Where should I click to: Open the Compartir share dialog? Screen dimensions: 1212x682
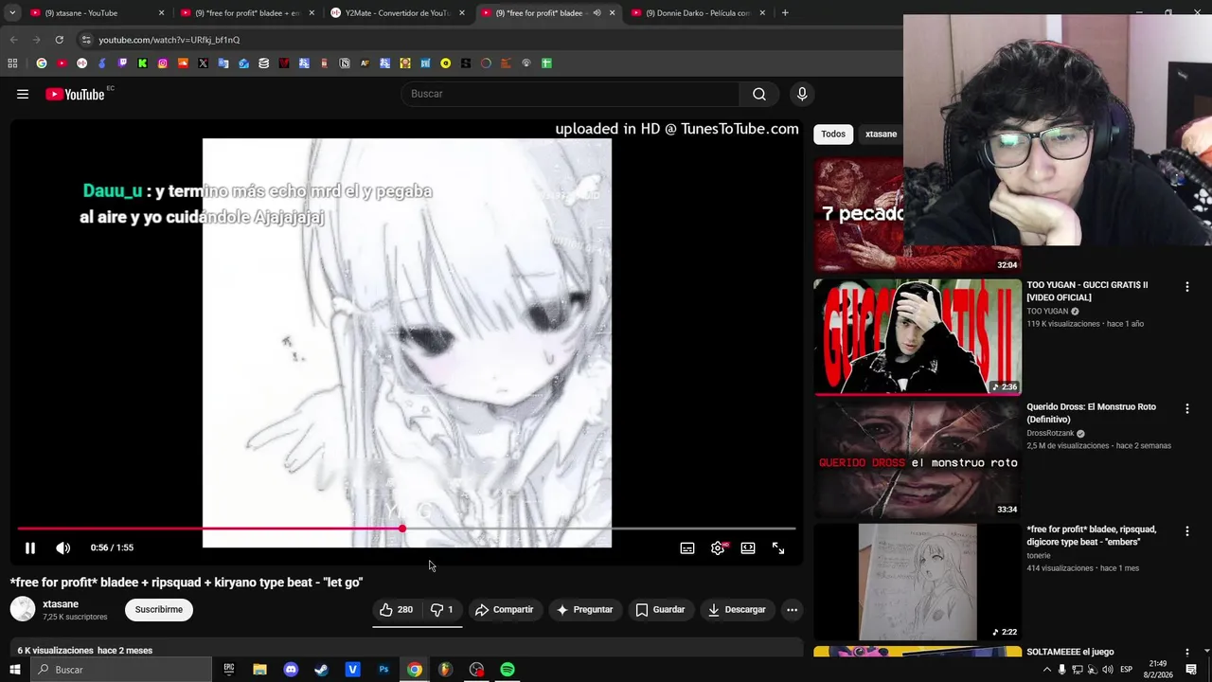[x=504, y=609]
